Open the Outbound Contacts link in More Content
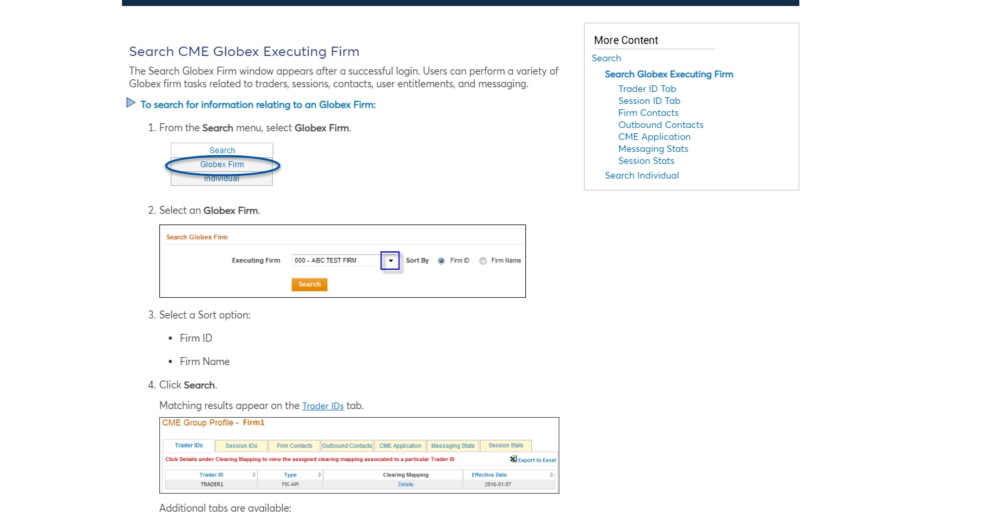 point(661,125)
